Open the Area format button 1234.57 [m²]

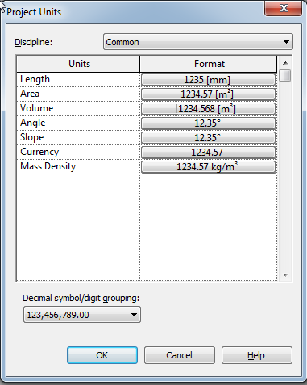coord(209,94)
